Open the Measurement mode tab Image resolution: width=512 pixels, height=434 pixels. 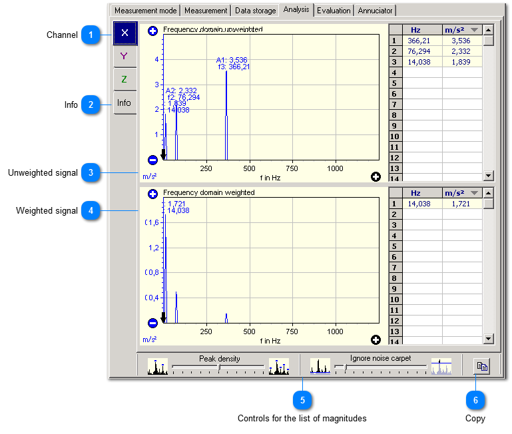[x=145, y=11]
